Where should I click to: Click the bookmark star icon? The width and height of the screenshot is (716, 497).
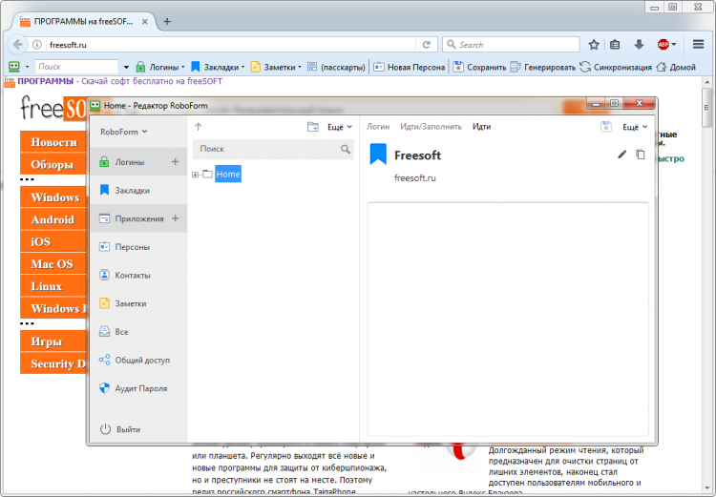click(594, 44)
